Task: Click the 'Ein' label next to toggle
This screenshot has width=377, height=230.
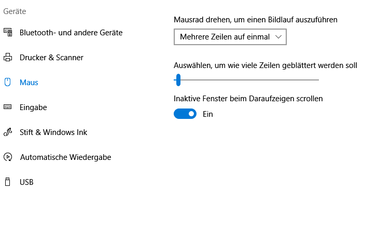Action: pos(208,114)
